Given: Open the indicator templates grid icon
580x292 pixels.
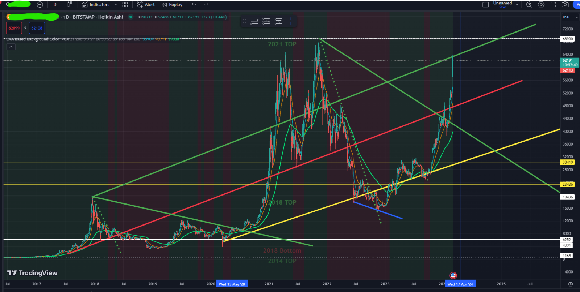Looking at the screenshot, I should (x=125, y=5).
